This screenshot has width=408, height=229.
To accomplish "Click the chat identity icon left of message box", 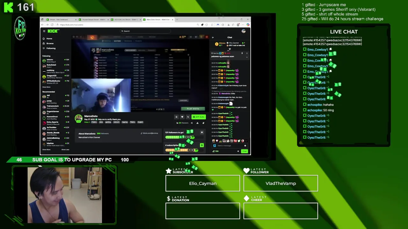I will tap(215, 146).
